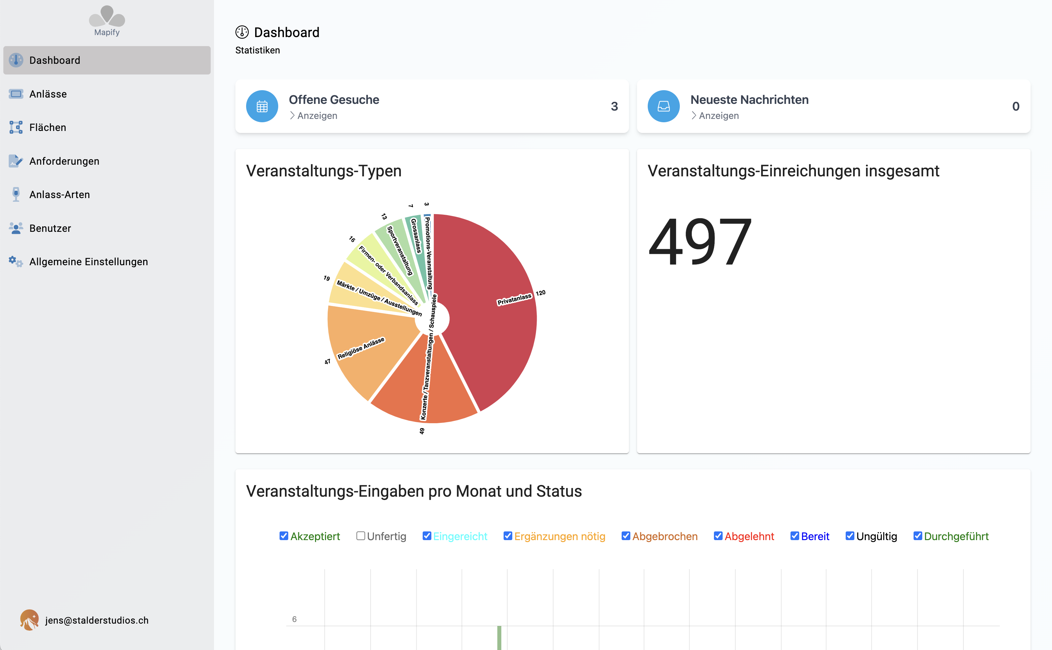The height and width of the screenshot is (650, 1052).
Task: Open the Dashboard via the gauge icon
Action: [x=15, y=60]
